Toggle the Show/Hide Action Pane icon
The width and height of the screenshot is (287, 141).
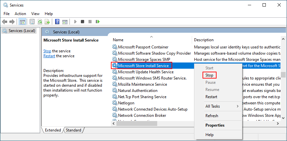tap(65, 22)
